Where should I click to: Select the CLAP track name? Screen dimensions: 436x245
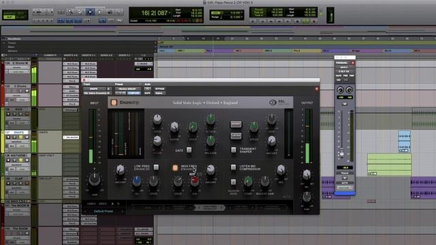pyautogui.click(x=19, y=178)
